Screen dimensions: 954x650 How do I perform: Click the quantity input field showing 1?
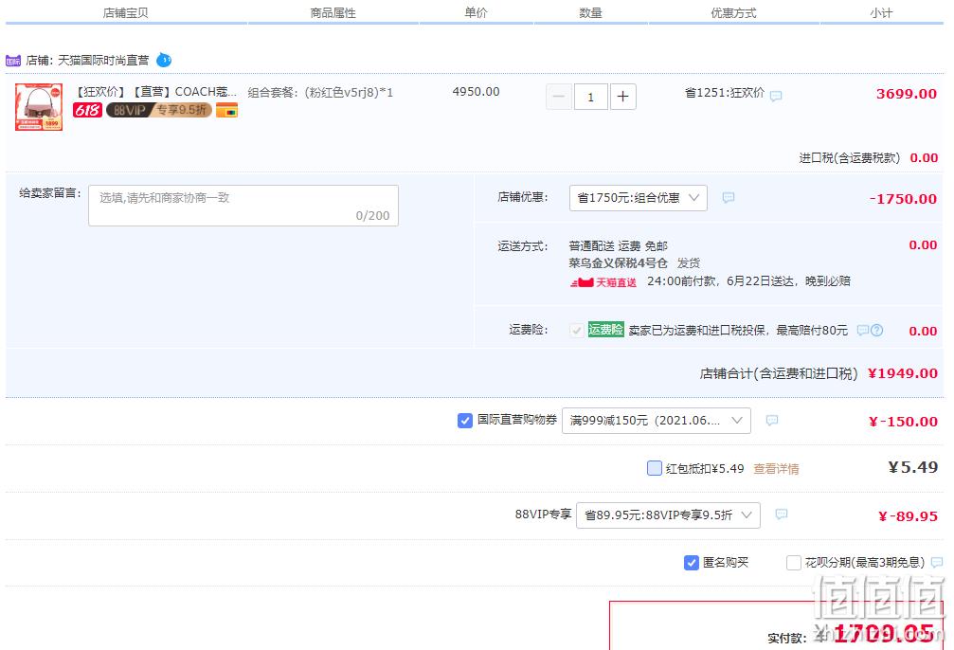click(x=591, y=97)
